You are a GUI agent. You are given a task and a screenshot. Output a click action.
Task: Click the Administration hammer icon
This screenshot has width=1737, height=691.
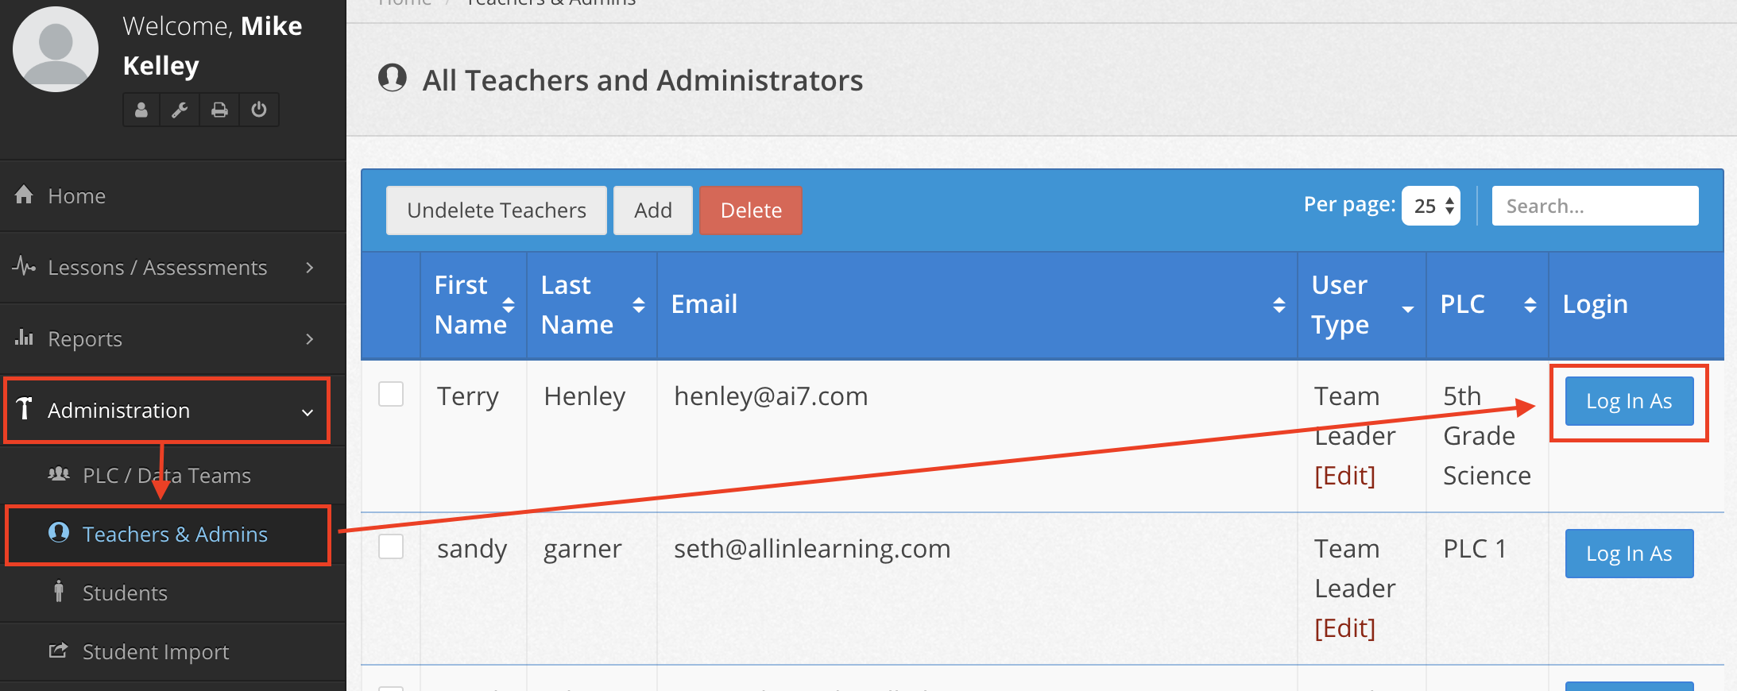pos(24,408)
